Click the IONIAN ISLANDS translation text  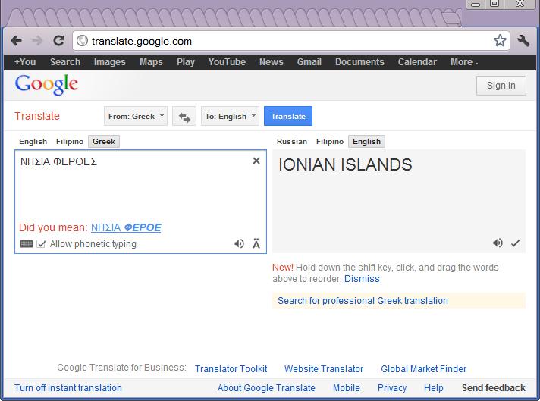(x=345, y=164)
